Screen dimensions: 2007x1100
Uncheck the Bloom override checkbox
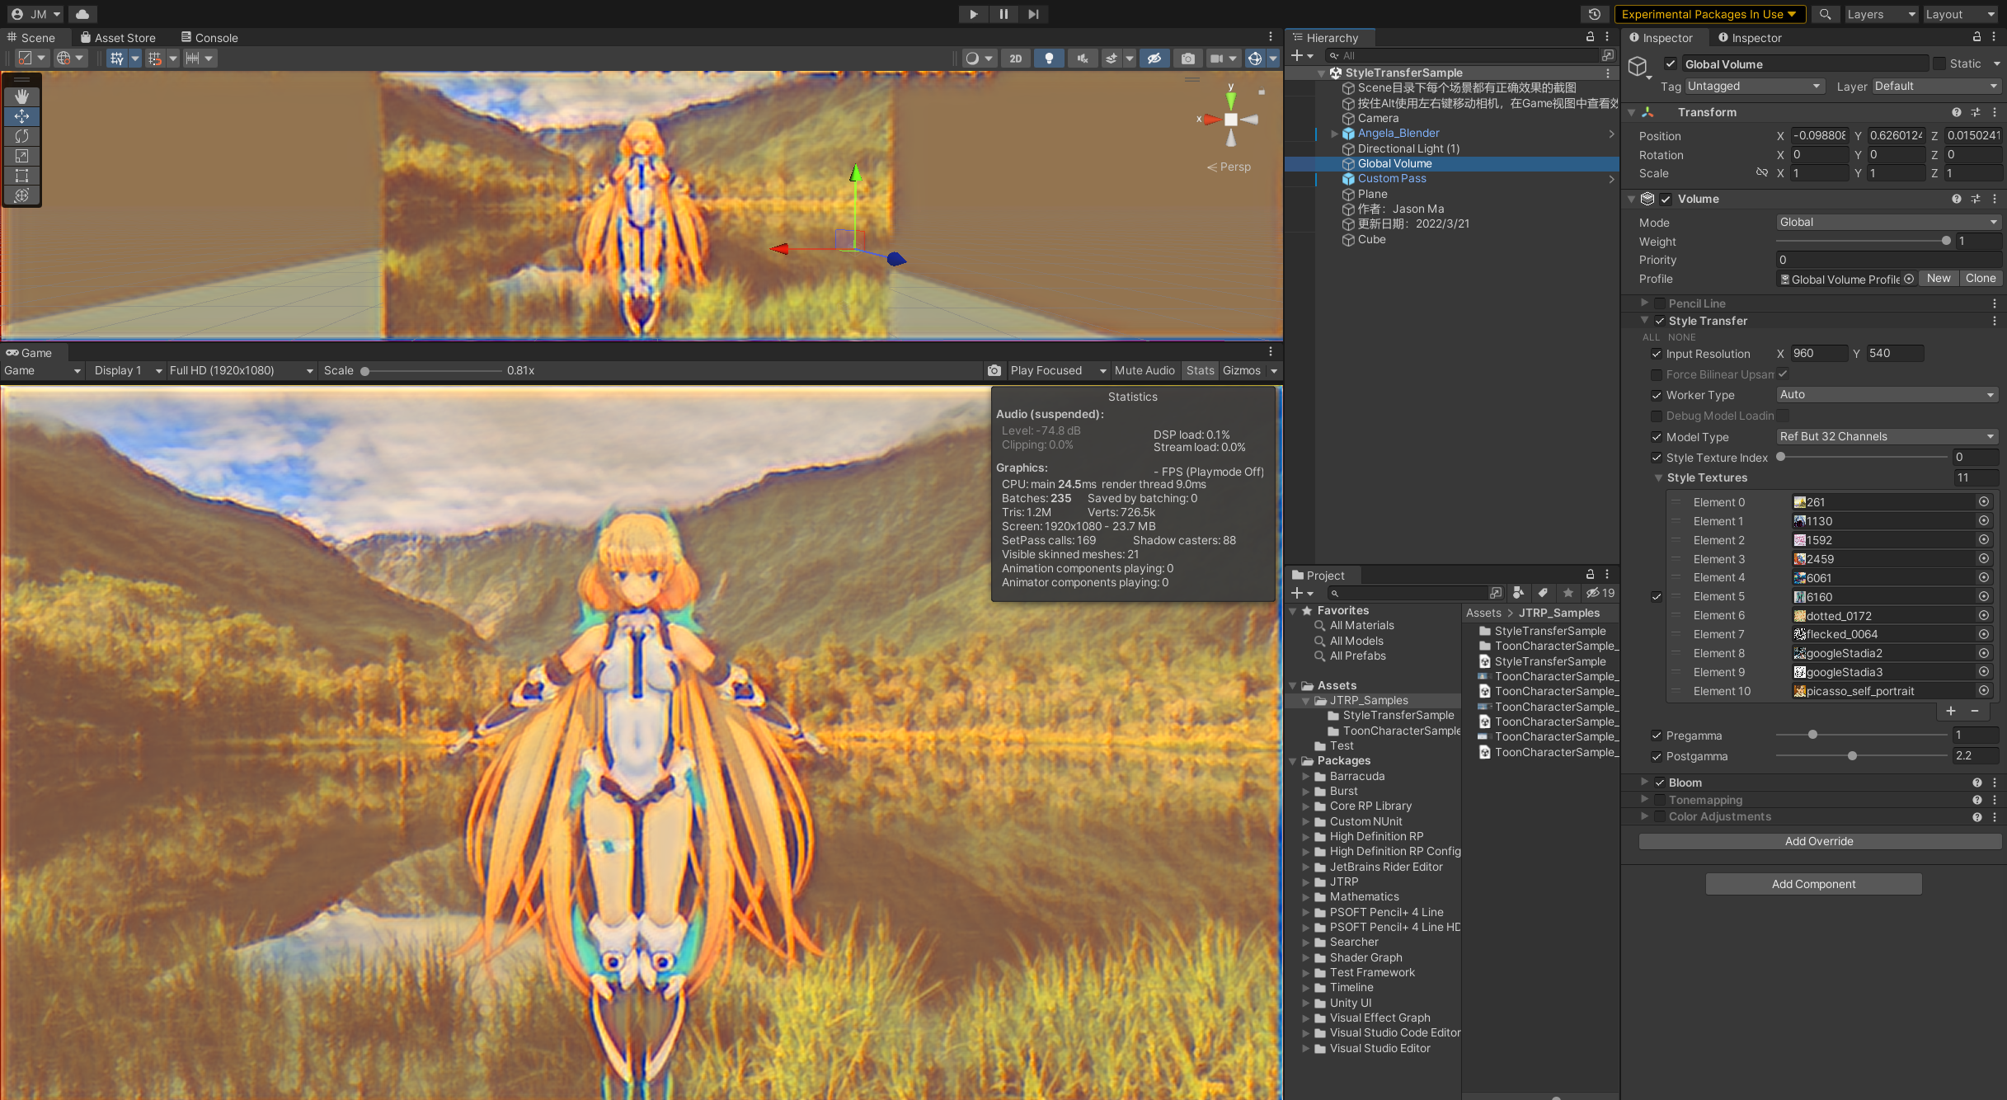point(1660,783)
